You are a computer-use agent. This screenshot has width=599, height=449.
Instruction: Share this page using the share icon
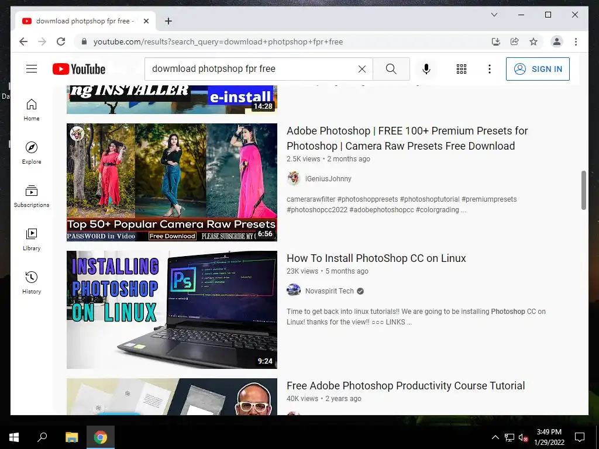[515, 42]
